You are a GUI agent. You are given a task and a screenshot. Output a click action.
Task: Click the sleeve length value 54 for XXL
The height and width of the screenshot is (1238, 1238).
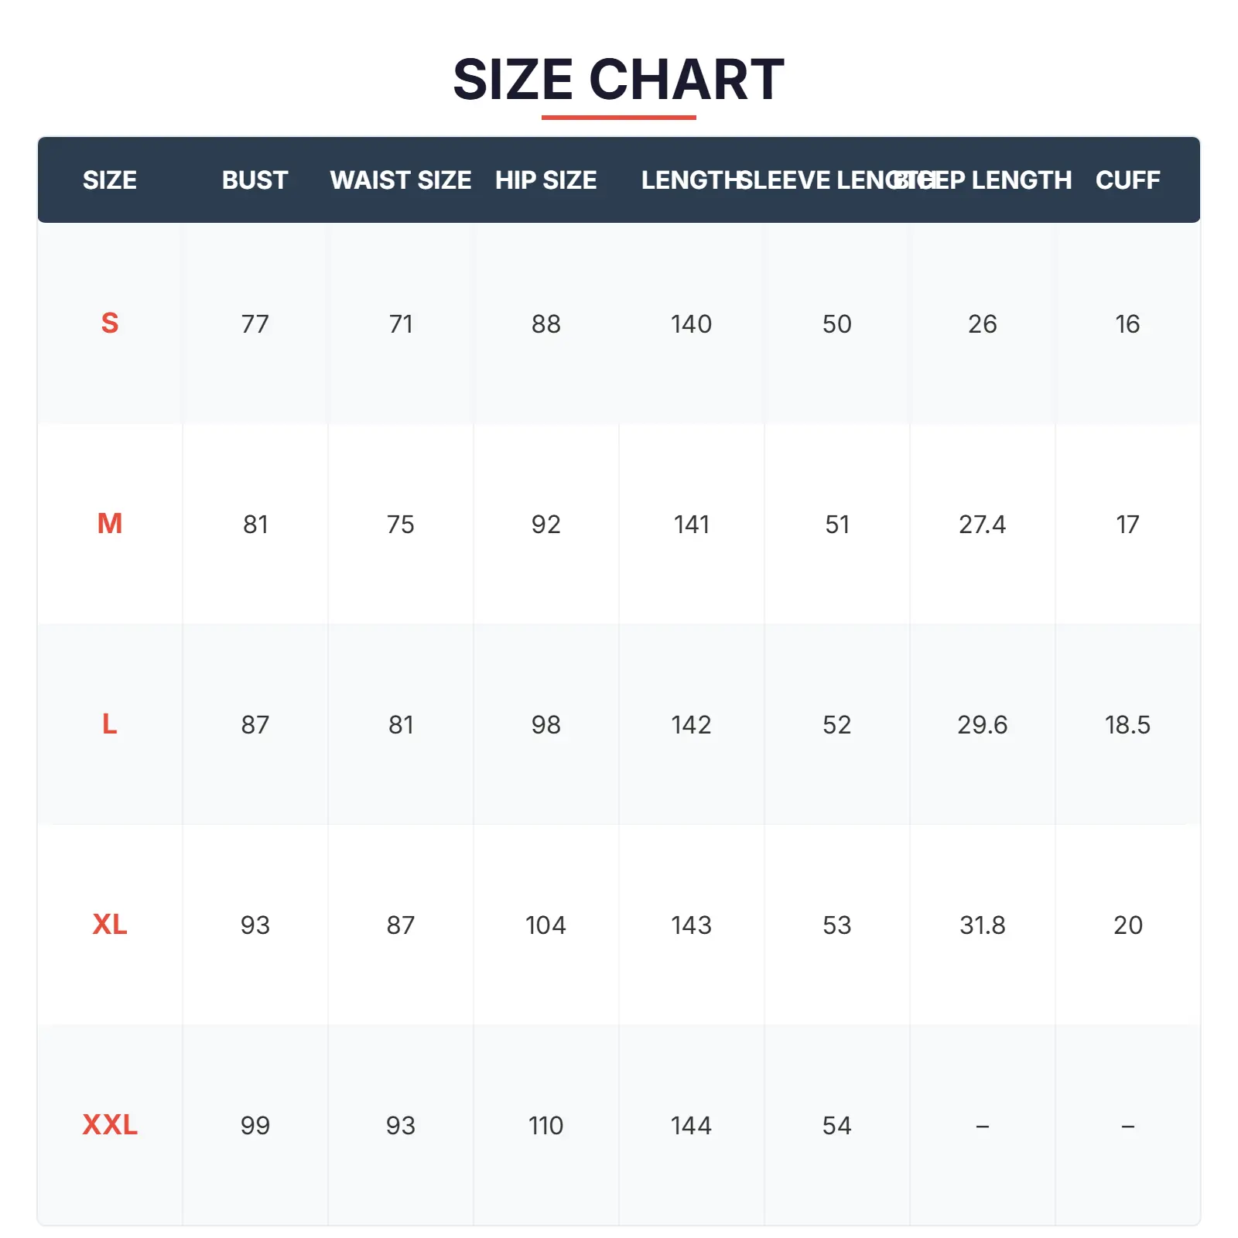(836, 1125)
